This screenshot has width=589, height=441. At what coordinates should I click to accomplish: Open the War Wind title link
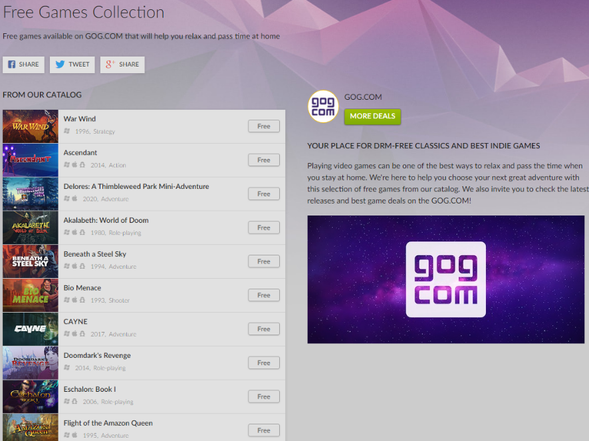click(80, 119)
